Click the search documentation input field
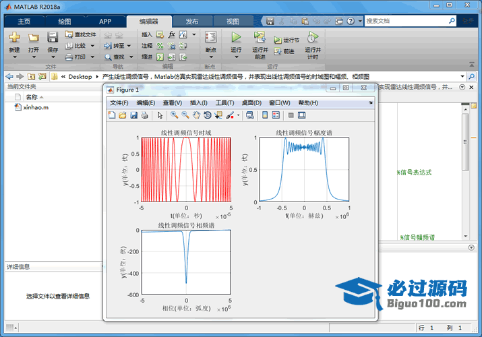The width and height of the screenshot is (482, 337). [x=406, y=21]
